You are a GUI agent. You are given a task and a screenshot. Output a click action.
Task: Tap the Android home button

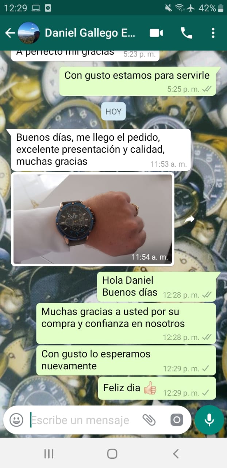pyautogui.click(x=112, y=454)
